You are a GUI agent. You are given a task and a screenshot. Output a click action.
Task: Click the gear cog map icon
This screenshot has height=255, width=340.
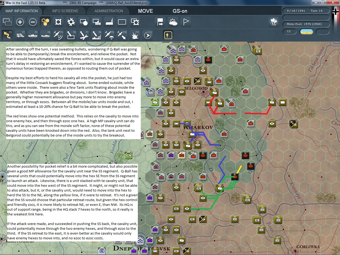tap(71, 22)
